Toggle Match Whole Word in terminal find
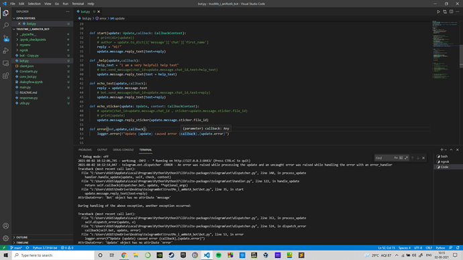463x260 pixels. pyautogui.click(x=401, y=158)
